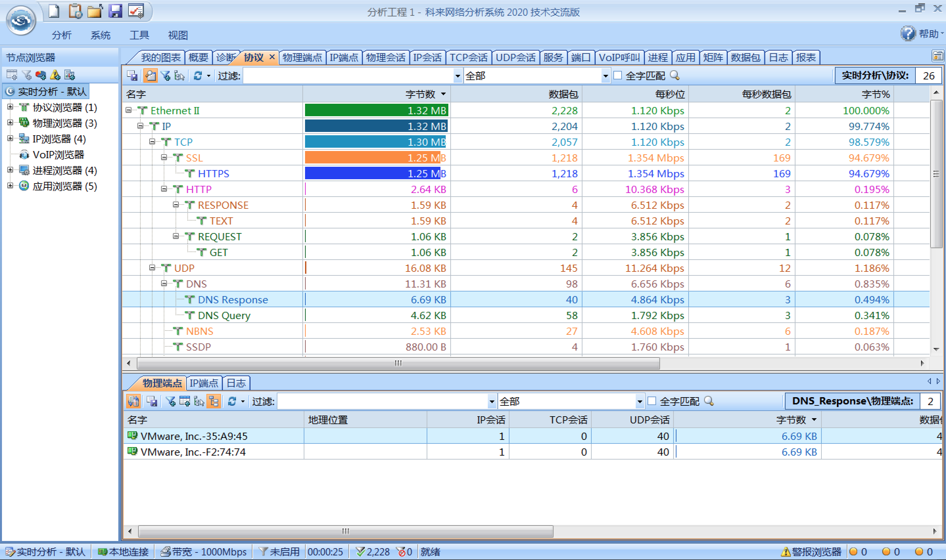
Task: Collapse the Ethernet II tree node
Action: point(129,110)
